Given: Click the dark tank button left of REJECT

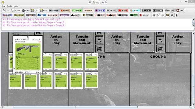Looking at the screenshot, I should (x=123, y=15).
